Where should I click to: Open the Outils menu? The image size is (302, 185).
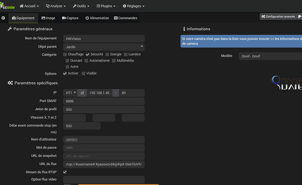[x=81, y=6]
